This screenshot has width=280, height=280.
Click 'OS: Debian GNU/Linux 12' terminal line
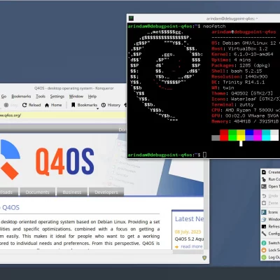tap(246, 43)
